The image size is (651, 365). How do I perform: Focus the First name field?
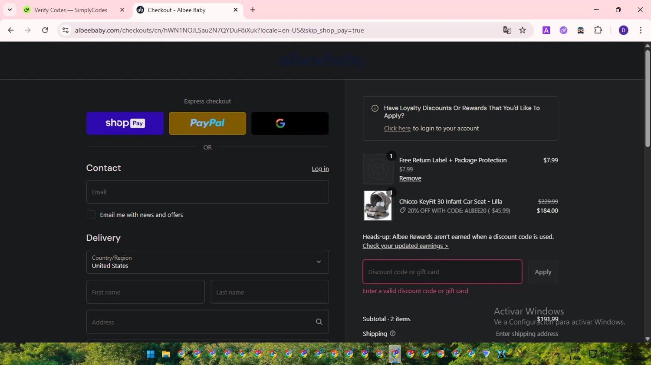tap(145, 292)
